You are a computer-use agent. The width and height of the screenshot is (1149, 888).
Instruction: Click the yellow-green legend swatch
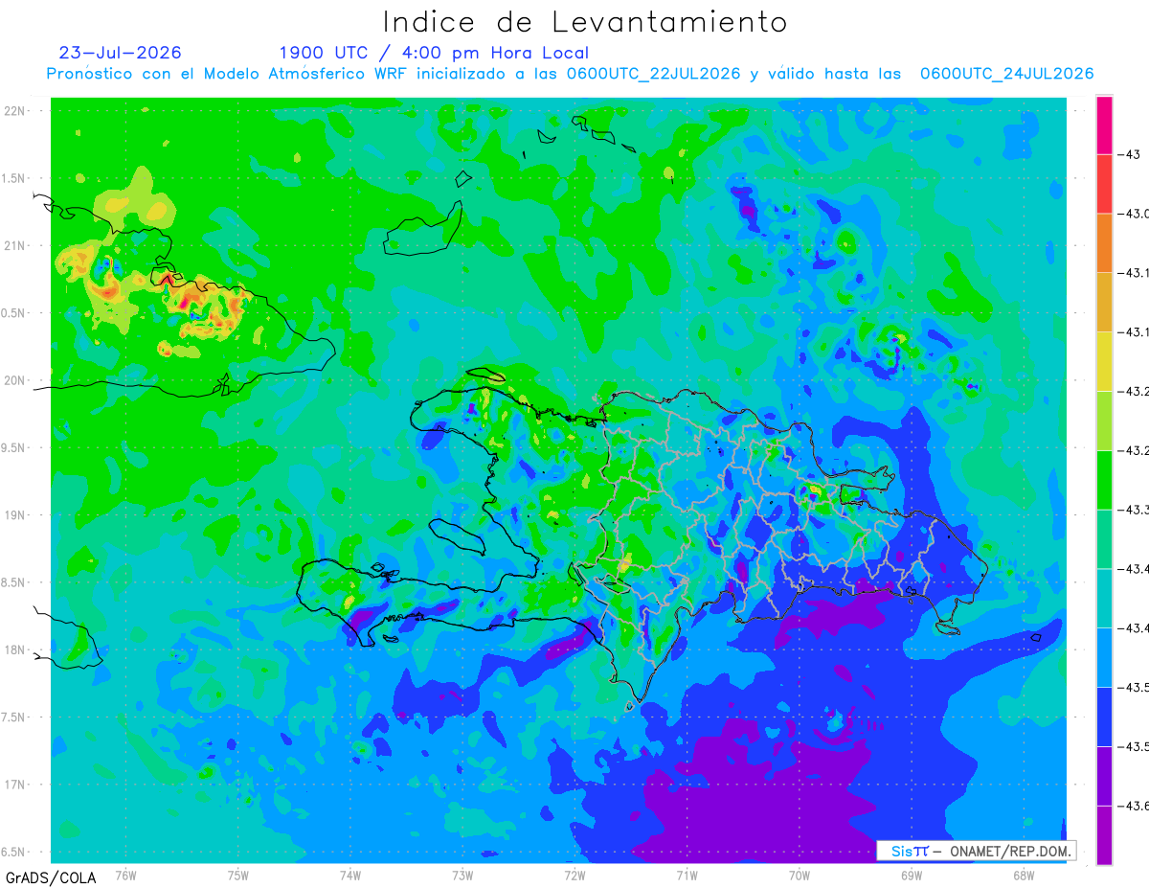pos(1104,421)
